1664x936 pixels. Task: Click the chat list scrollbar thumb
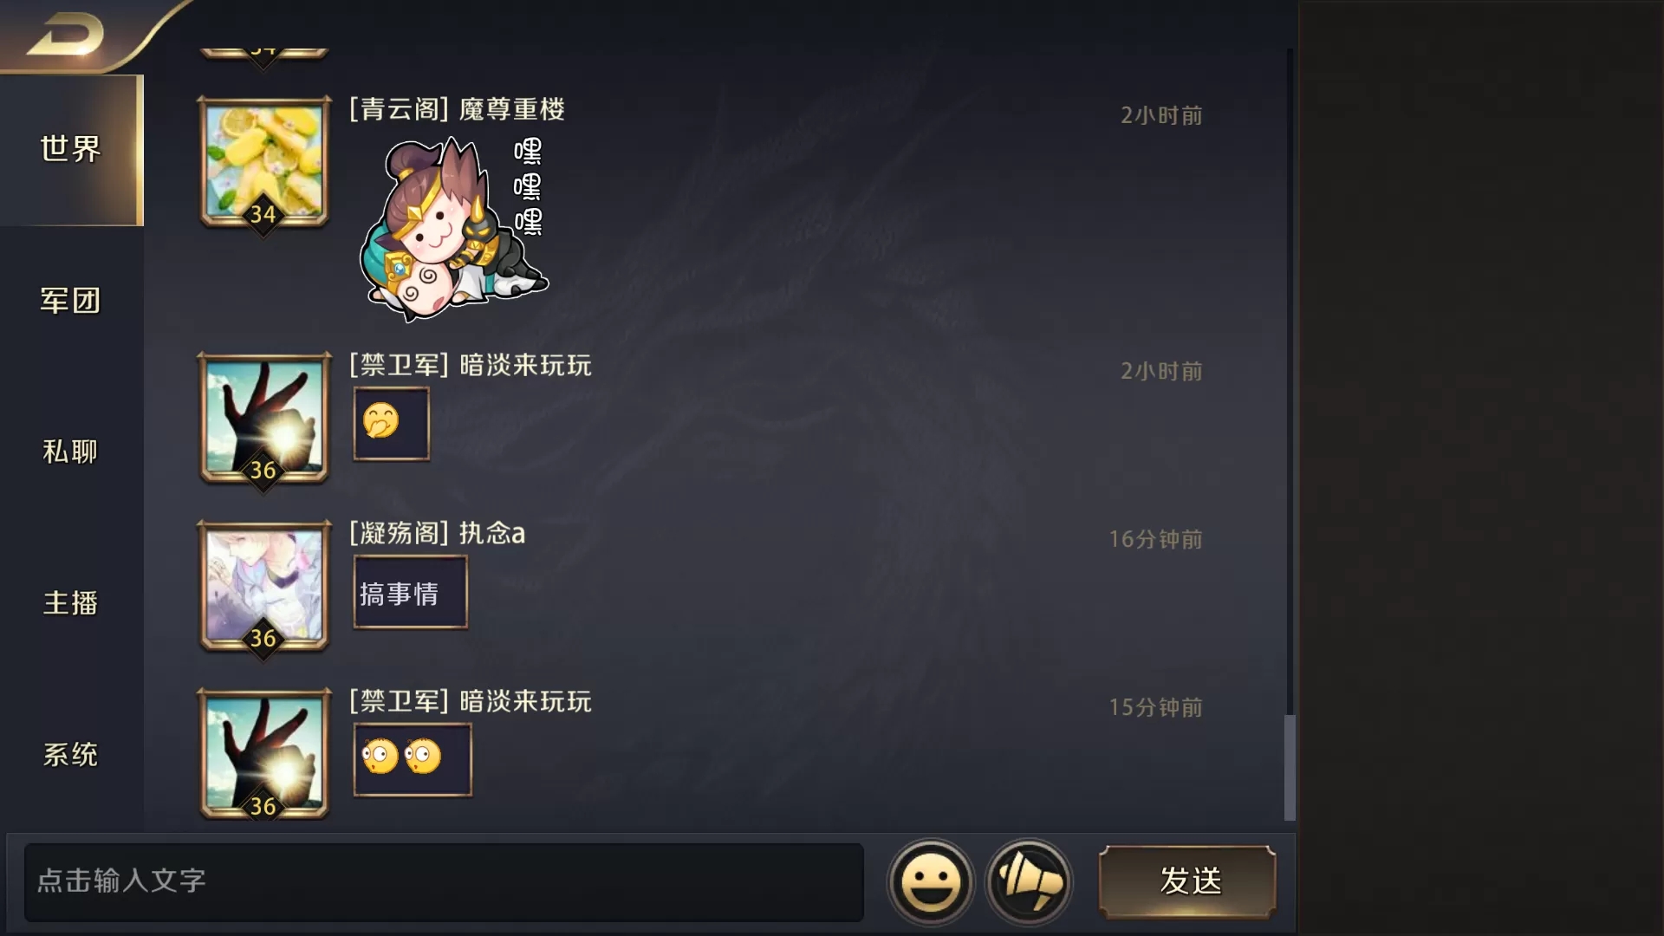click(1290, 768)
